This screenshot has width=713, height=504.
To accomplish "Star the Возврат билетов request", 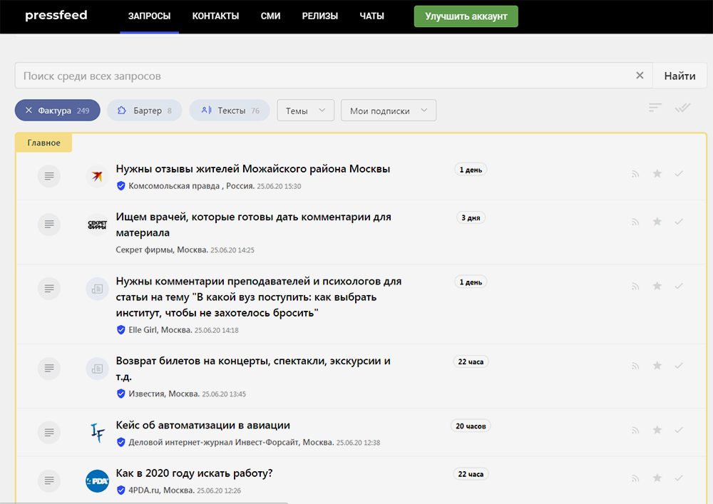I will click(x=657, y=366).
